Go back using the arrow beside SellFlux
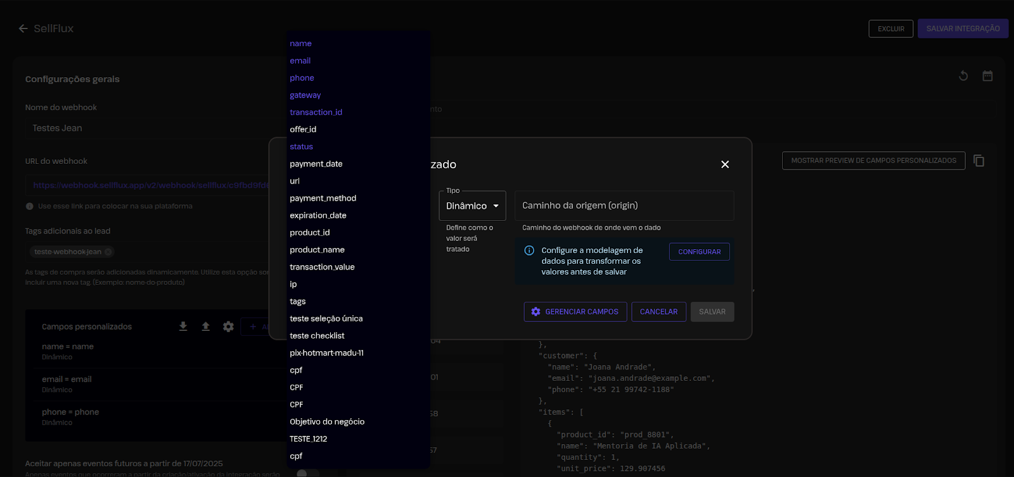1014x477 pixels. coord(23,28)
